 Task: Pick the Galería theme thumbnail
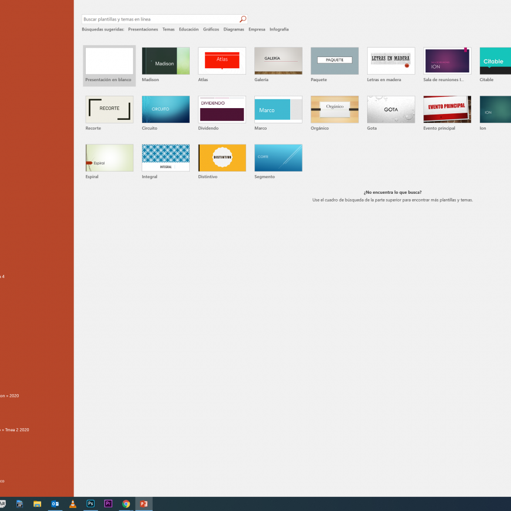[278, 61]
